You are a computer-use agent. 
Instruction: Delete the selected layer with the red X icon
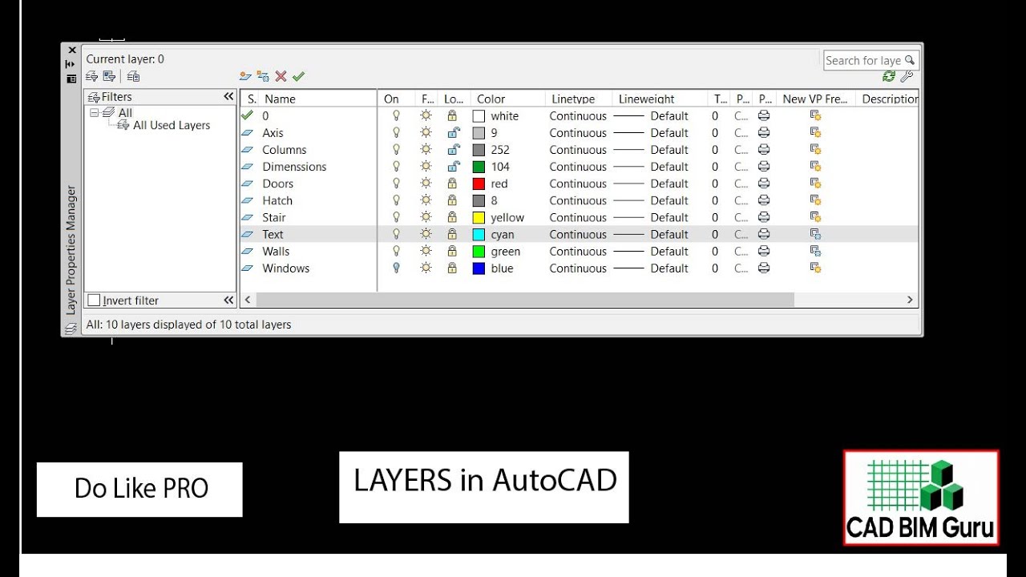[281, 76]
